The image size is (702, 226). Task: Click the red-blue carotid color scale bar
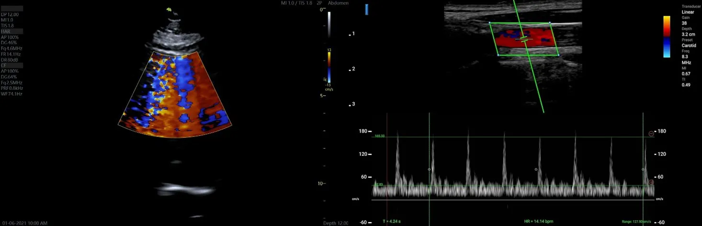point(667,37)
